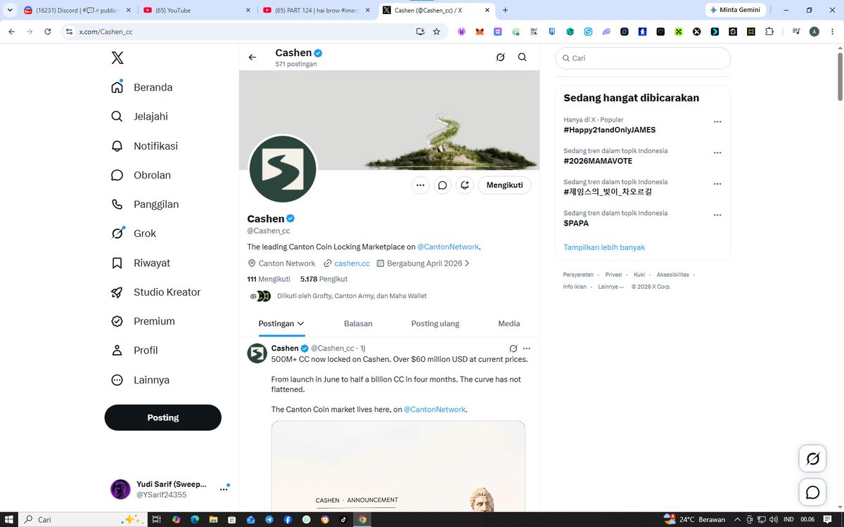
Task: Open Panggilan calls page
Action: coord(144,204)
